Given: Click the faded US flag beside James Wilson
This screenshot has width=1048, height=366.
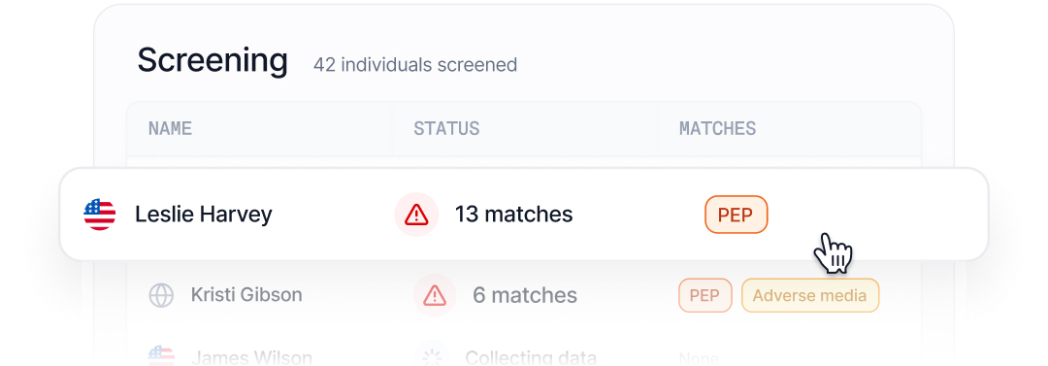Looking at the screenshot, I should pos(161,355).
